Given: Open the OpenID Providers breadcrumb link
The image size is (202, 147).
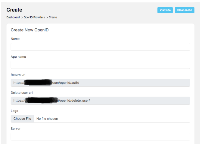Looking at the screenshot, I should 35,17.
